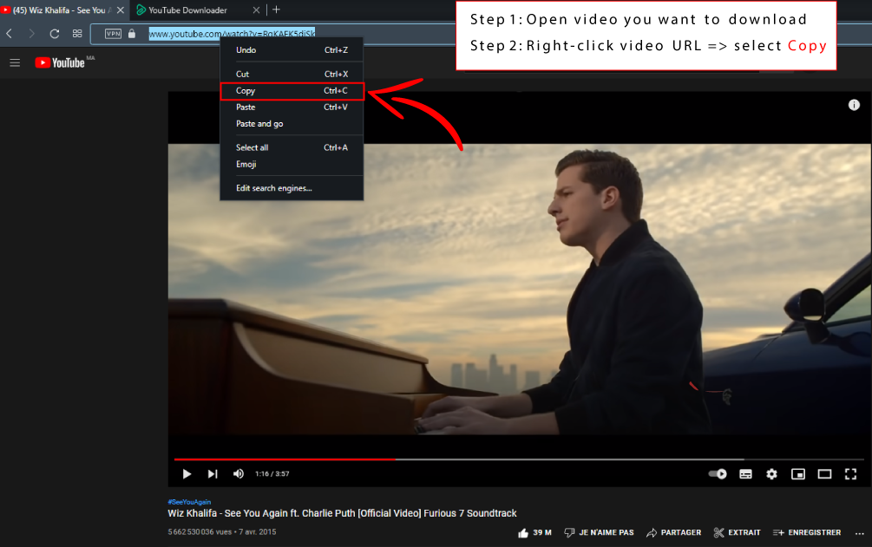Image resolution: width=872 pixels, height=547 pixels.
Task: Select Paste in the context menu
Action: 292,107
